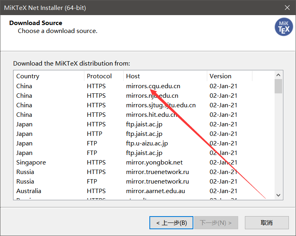Screen dimensions: 296x236
Task: Close the MiKTeX Net Installer window
Action: pyautogui.click(x=287, y=8)
